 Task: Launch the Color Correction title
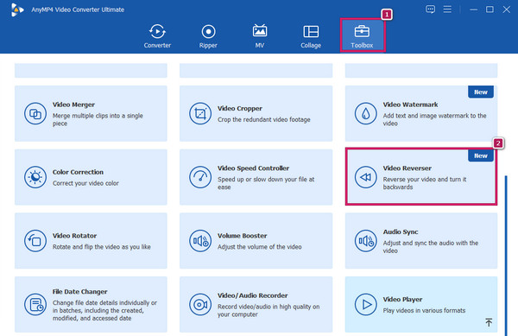pyautogui.click(x=78, y=172)
